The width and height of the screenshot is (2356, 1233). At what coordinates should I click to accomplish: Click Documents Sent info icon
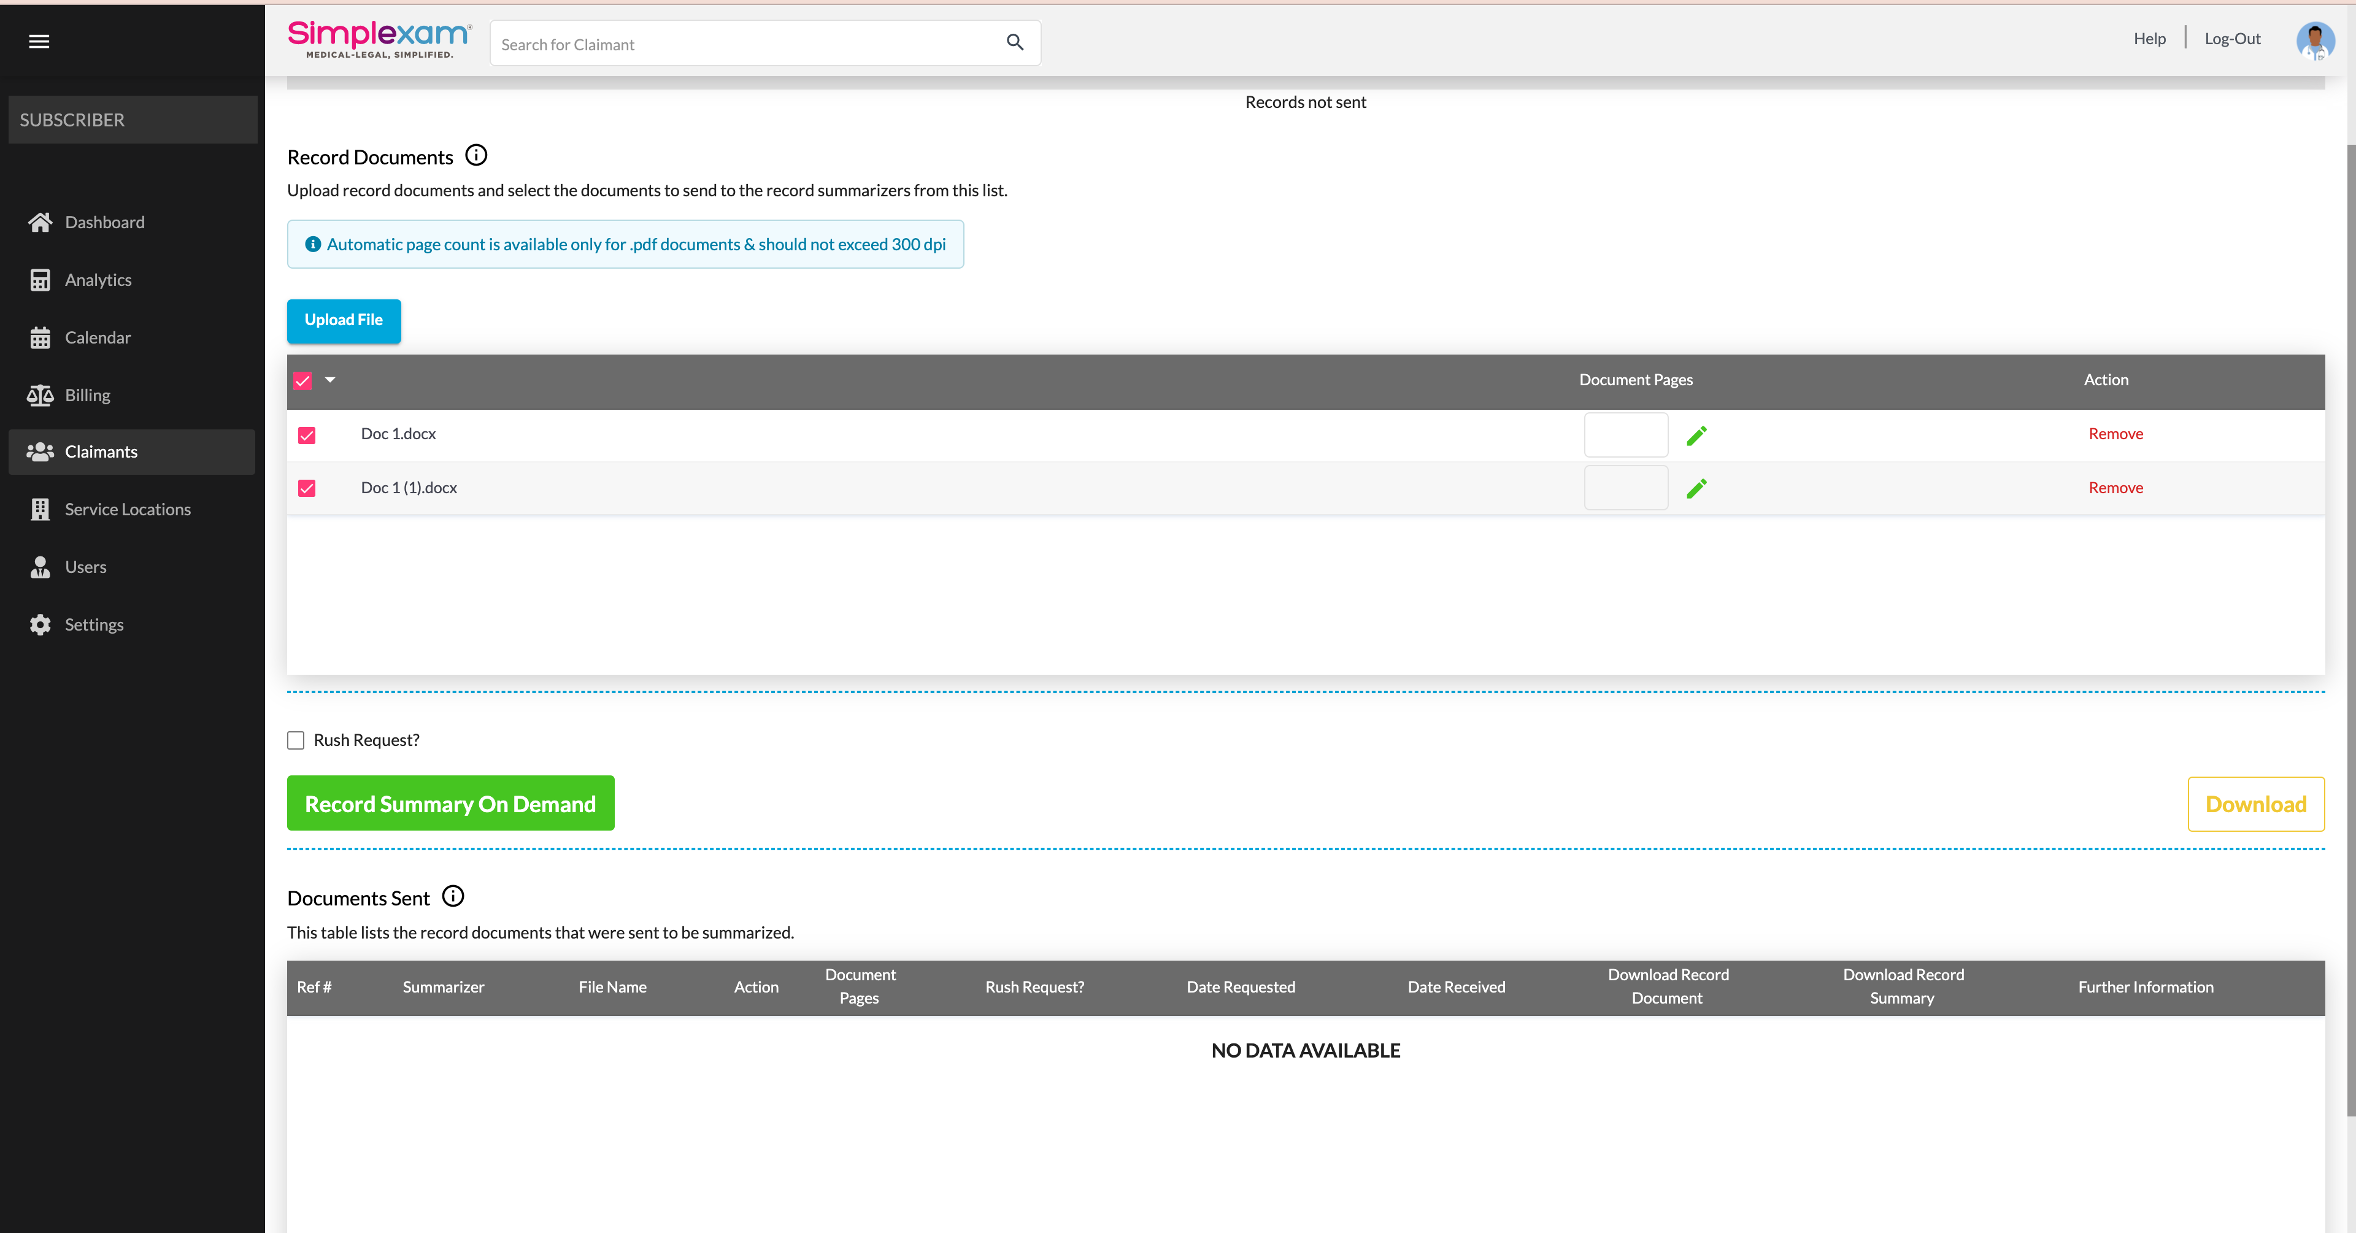(453, 896)
